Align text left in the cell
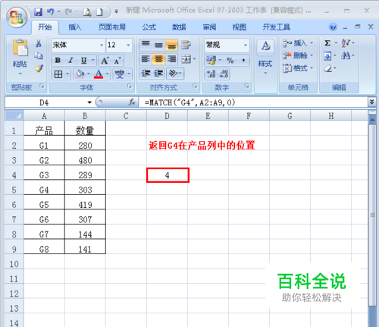Image resolution: width=379 pixels, height=327 pixels. (146, 59)
